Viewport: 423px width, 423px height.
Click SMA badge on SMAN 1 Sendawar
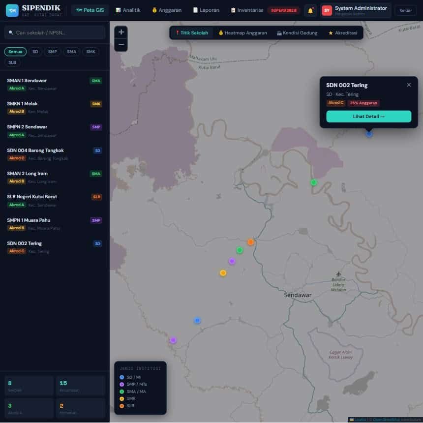point(96,81)
